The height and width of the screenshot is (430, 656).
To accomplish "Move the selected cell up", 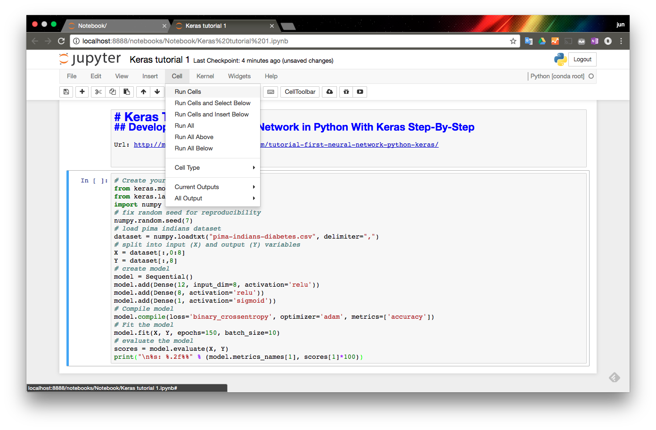I will pyautogui.click(x=143, y=92).
